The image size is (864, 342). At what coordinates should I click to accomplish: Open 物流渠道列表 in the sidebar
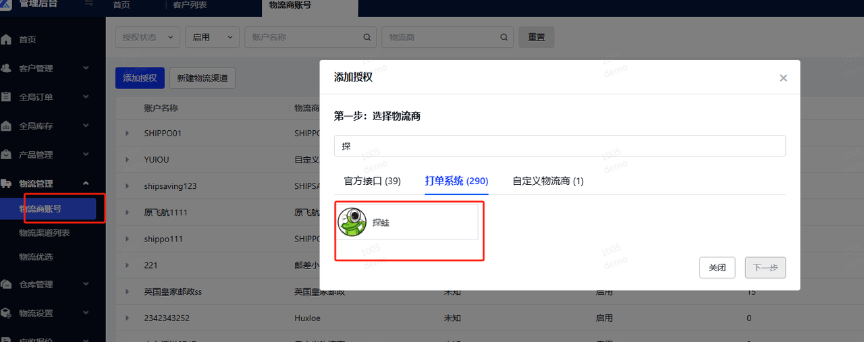pos(45,233)
